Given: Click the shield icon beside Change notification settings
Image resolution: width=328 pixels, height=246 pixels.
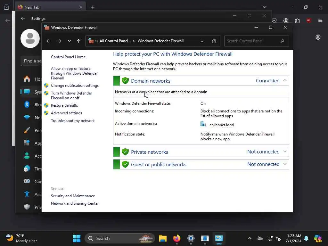Looking at the screenshot, I should tap(46, 85).
